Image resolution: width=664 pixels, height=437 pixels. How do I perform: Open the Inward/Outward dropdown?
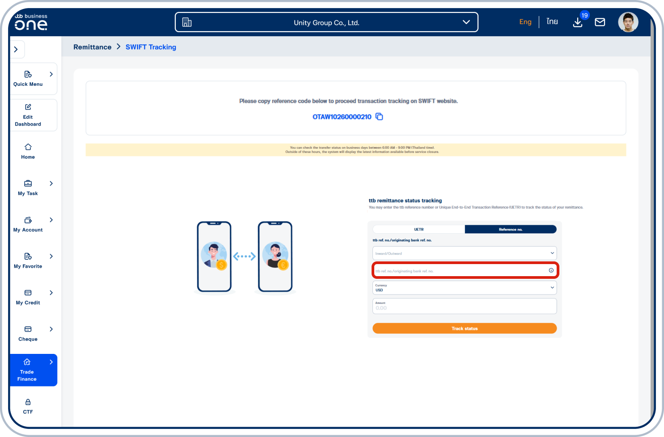(464, 253)
